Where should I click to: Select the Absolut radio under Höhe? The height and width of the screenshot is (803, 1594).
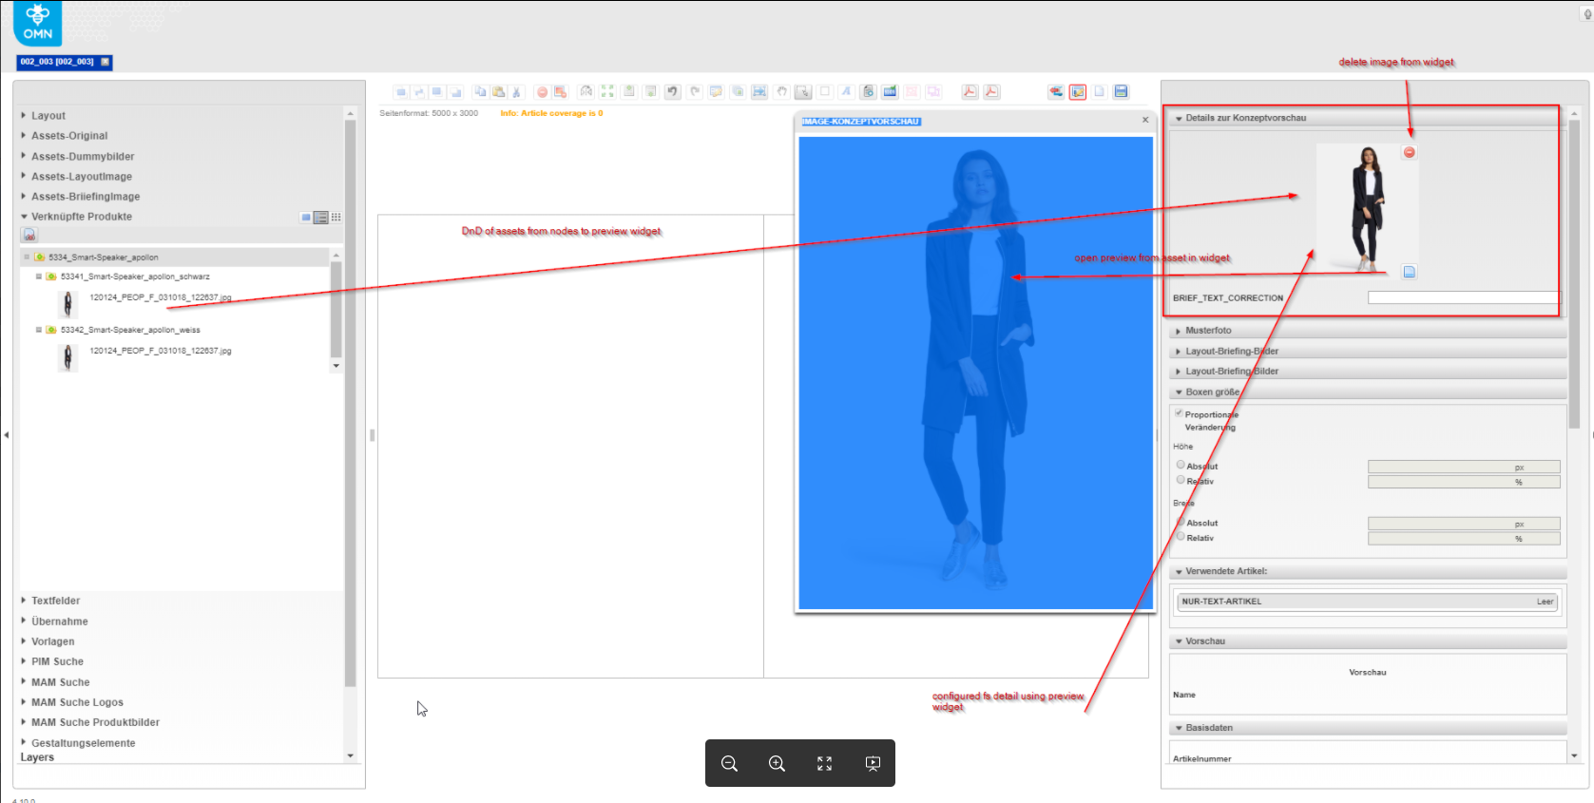pos(1181,465)
